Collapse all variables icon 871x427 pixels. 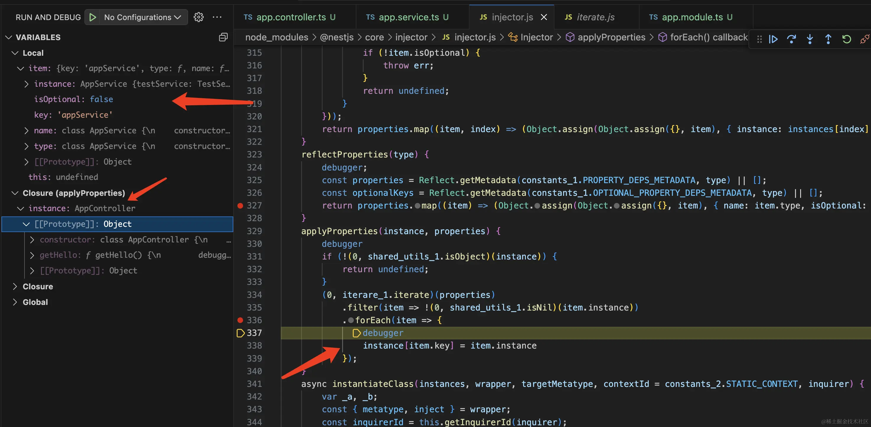[223, 37]
